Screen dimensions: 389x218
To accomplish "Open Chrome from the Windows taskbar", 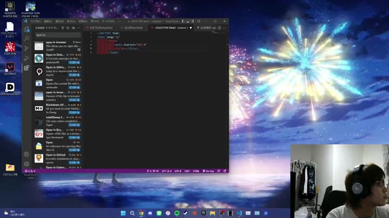I will 141,213.
